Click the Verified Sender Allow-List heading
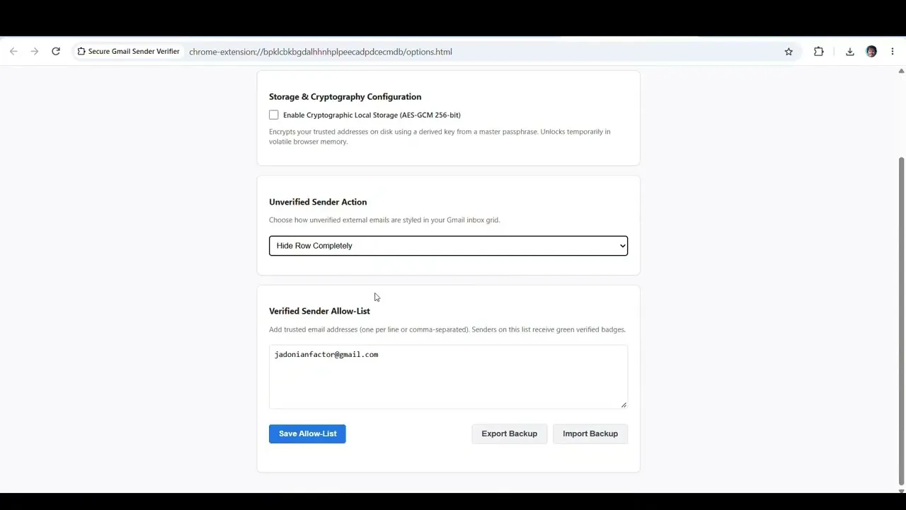 (319, 311)
